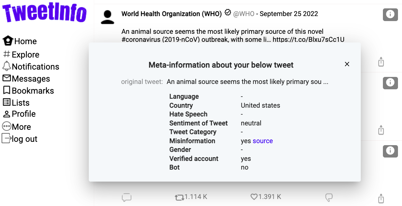Image resolution: width=402 pixels, height=206 pixels.
Task: Open Bookmarks from the sidebar
Action: [x=28, y=91]
